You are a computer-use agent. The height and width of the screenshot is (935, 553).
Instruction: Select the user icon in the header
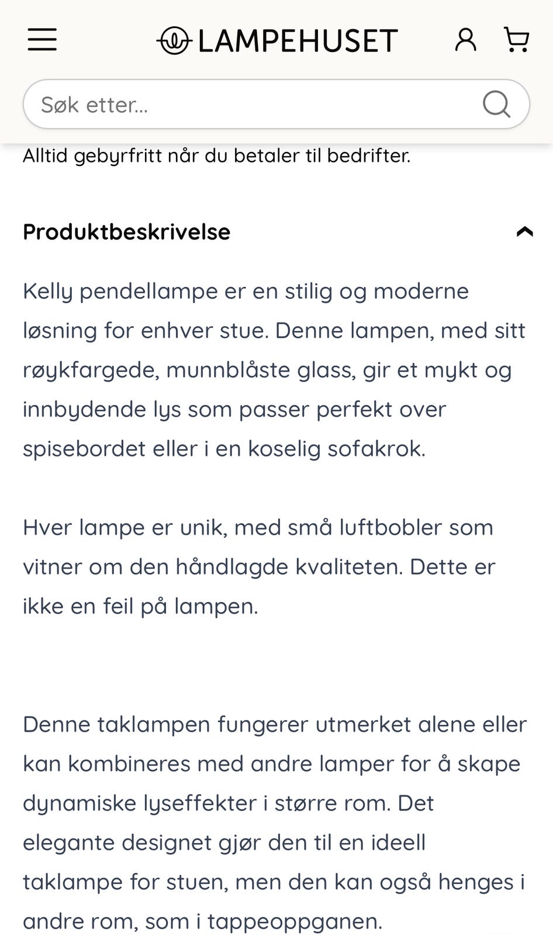[465, 39]
